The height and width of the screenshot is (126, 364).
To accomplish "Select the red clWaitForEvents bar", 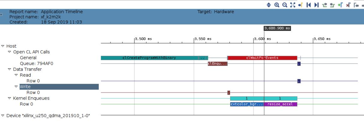I will (x=262, y=58).
